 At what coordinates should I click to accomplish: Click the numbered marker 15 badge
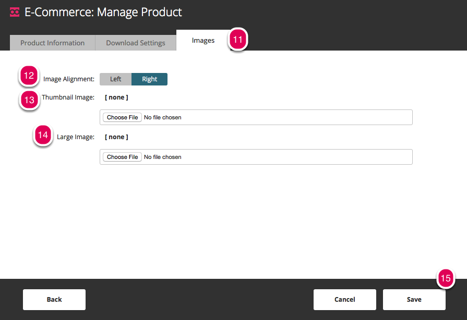tap(446, 278)
